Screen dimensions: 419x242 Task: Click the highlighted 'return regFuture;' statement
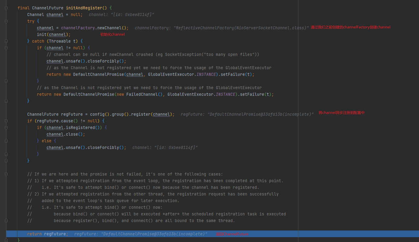[x=48, y=234]
